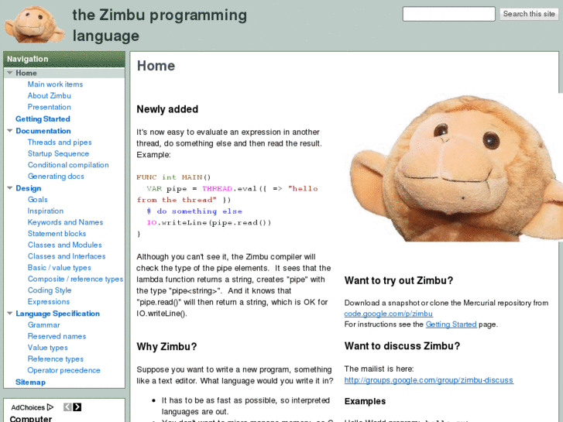Screen dimensions: 563x422
Task: Click the Search this site button
Action: pos(529,14)
